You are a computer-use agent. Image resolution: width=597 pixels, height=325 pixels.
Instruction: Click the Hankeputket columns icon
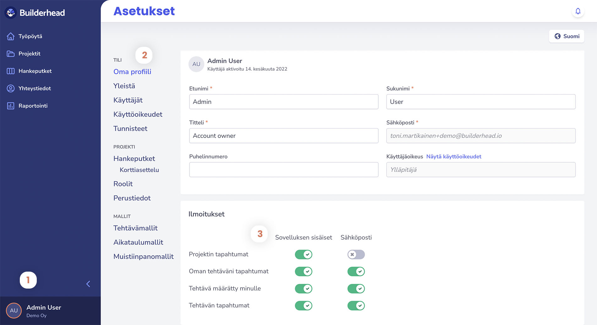(11, 71)
